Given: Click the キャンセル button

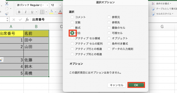Looking at the screenshot, I should pos(117,85).
